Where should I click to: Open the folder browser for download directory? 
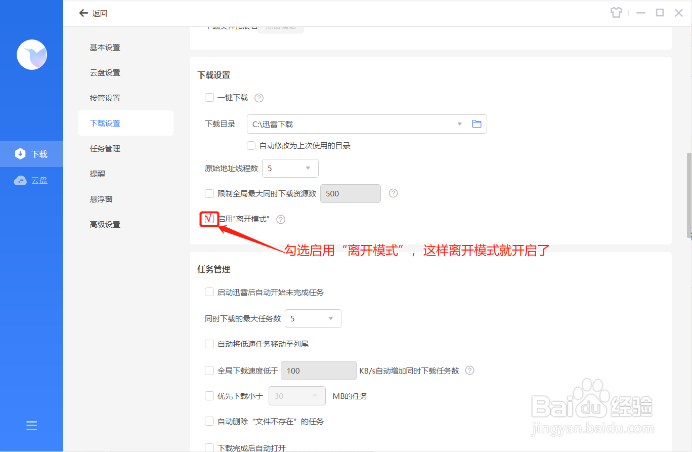pyautogui.click(x=476, y=124)
